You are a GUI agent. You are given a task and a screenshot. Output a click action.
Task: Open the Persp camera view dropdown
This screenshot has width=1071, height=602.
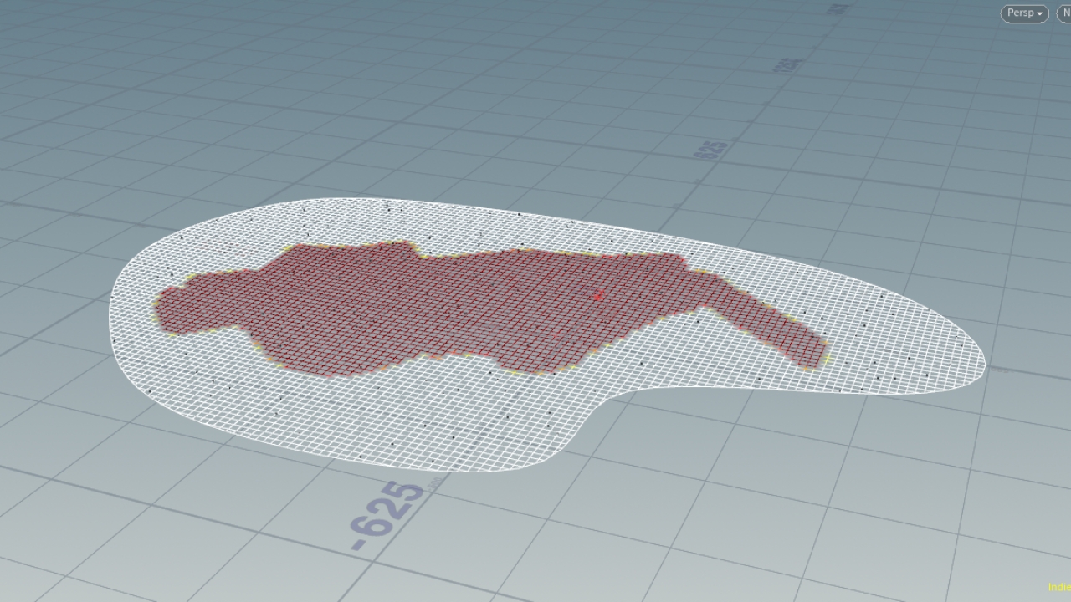(x=1020, y=13)
